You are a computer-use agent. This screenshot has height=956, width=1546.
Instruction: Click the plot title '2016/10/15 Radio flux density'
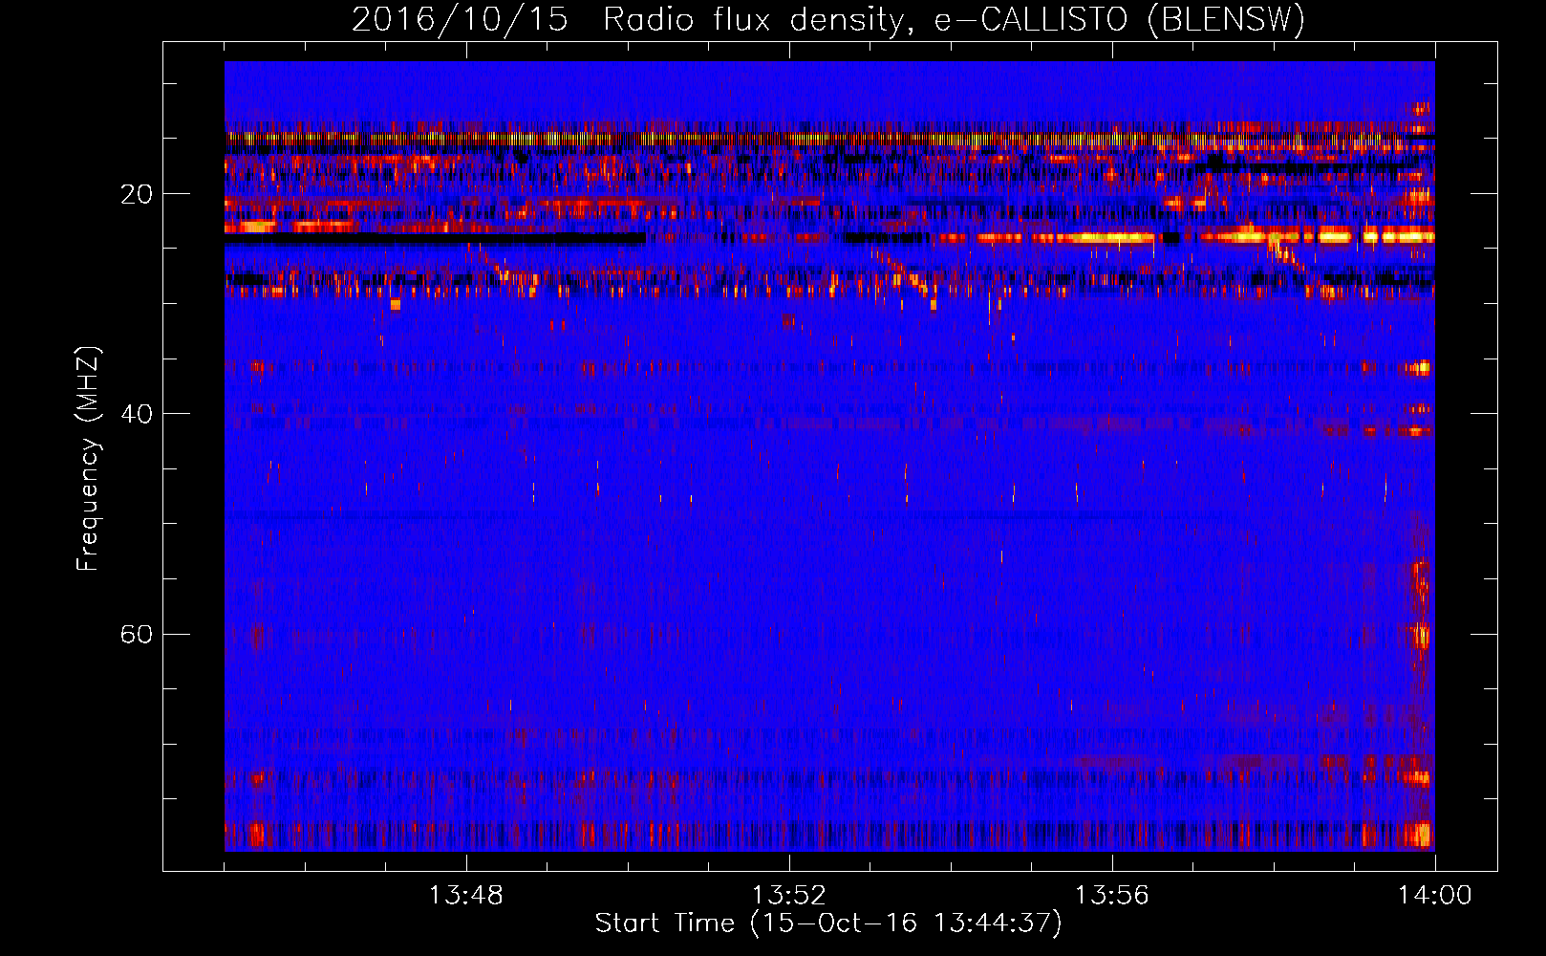tap(828, 19)
